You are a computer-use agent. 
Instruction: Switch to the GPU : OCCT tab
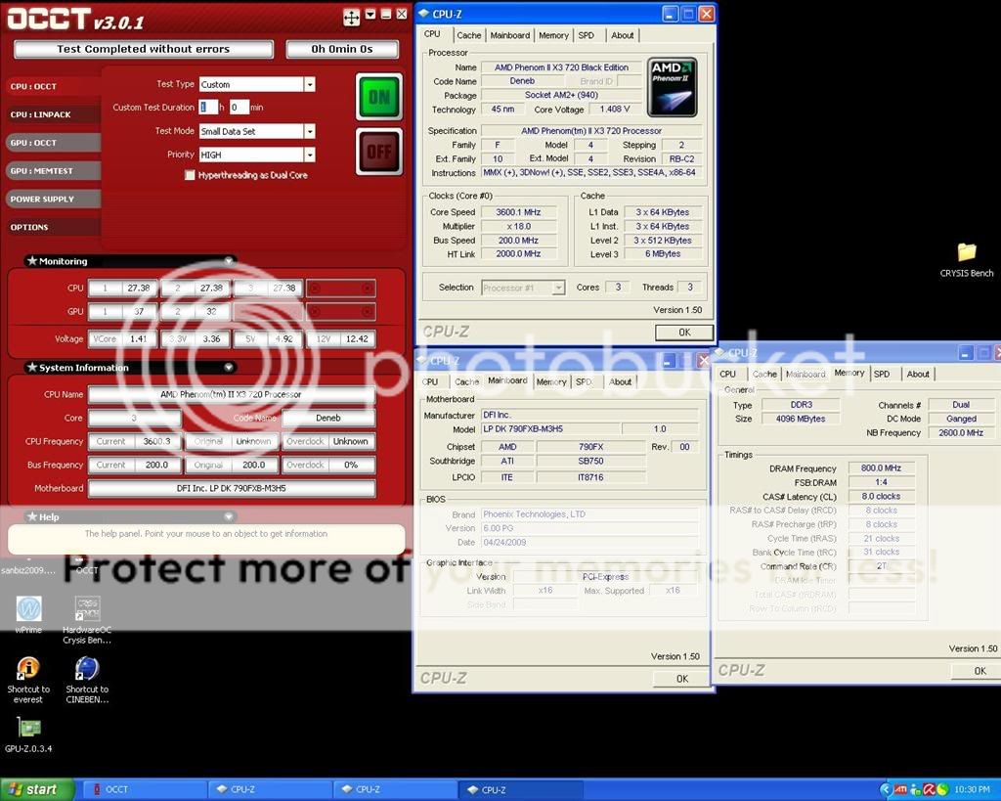coord(54,143)
